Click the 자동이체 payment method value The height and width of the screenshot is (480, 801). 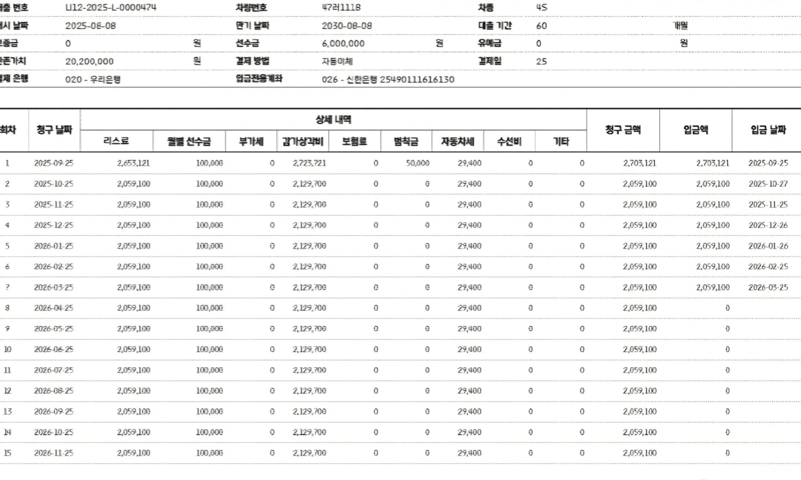[337, 61]
